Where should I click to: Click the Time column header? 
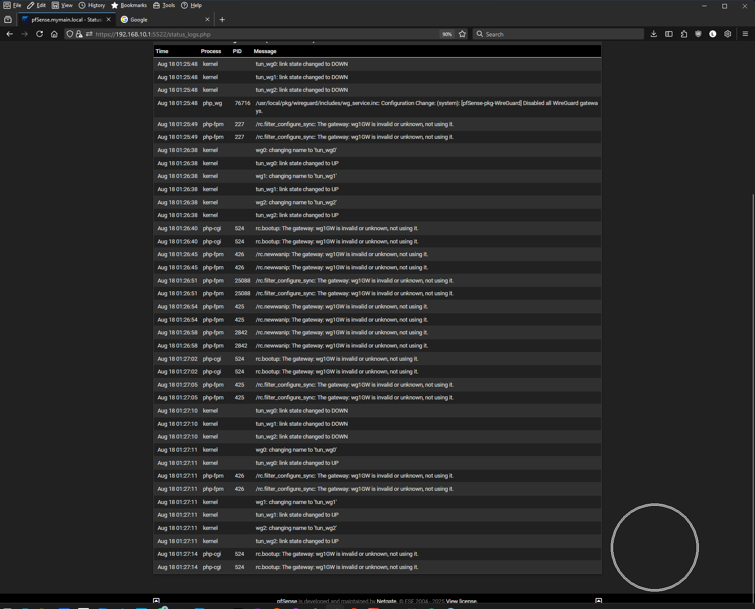click(x=162, y=51)
